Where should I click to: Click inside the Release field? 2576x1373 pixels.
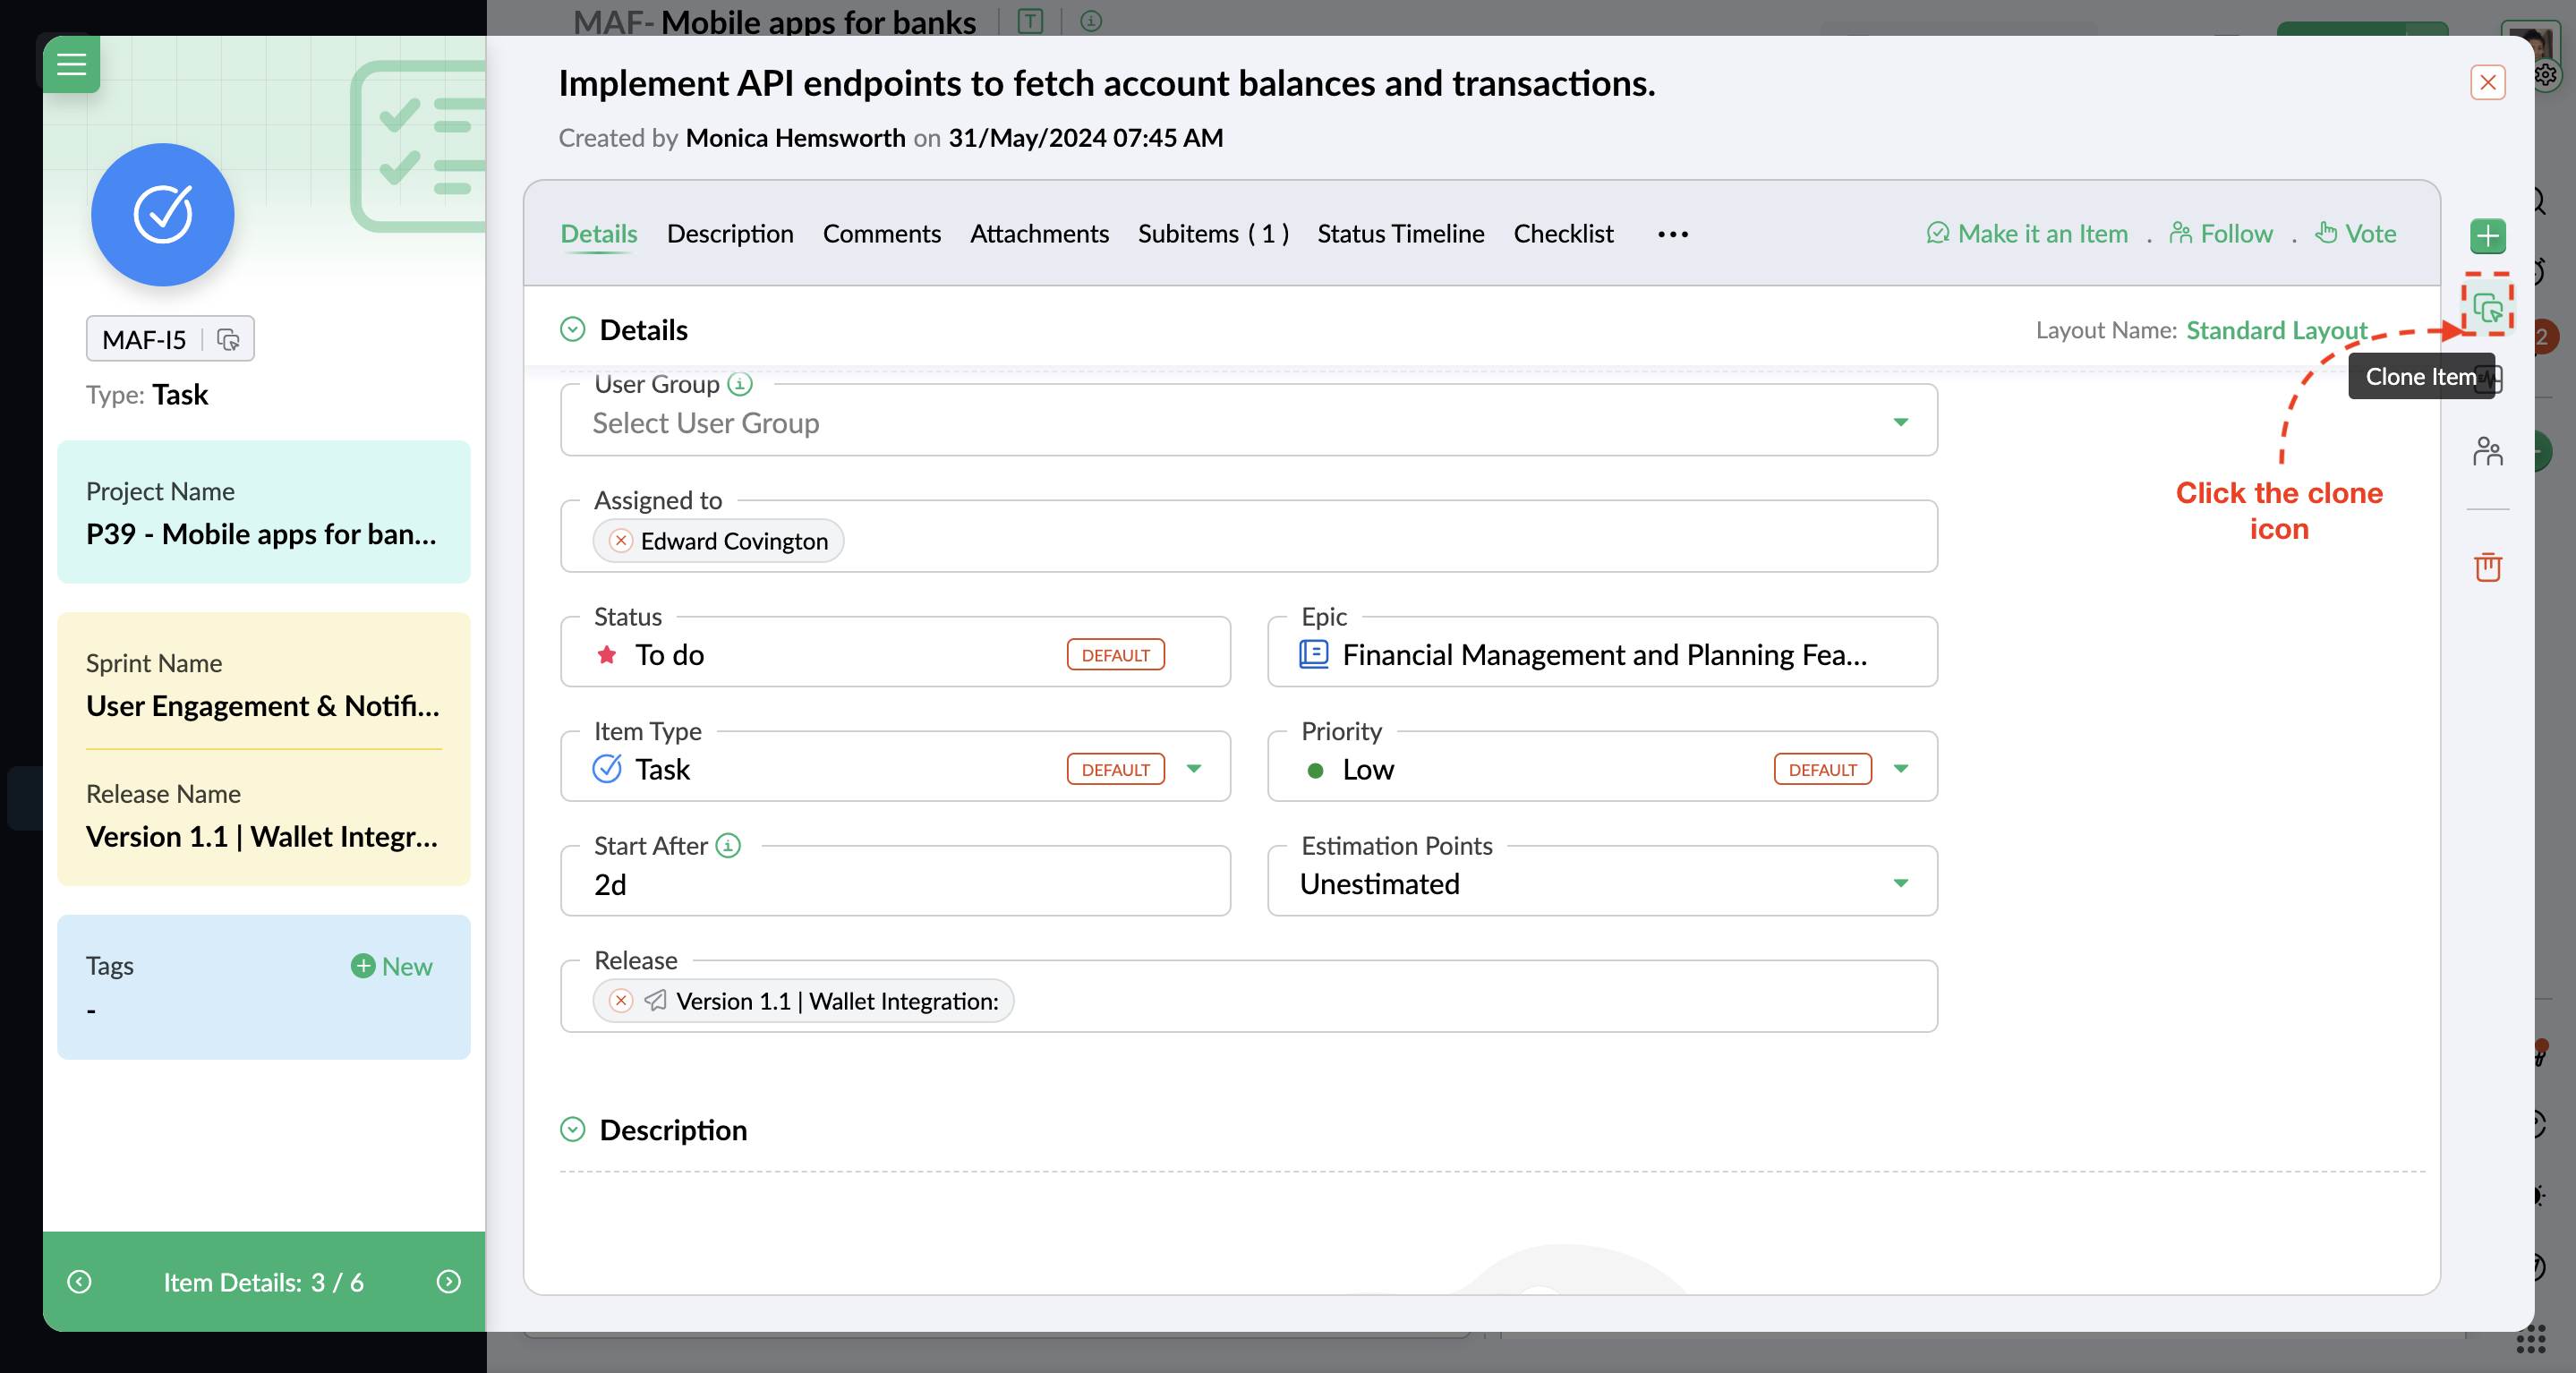(x=1249, y=996)
